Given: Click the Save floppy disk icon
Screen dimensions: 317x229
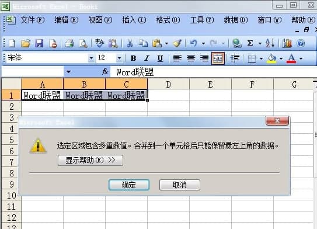Looking at the screenshot, I should coord(39,43).
